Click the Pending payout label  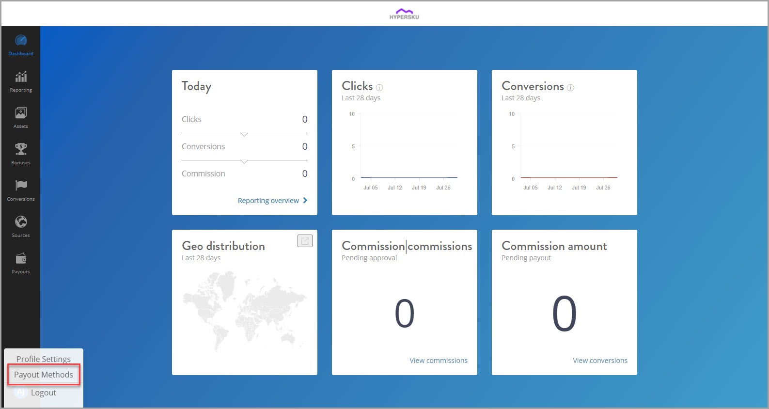[526, 258]
